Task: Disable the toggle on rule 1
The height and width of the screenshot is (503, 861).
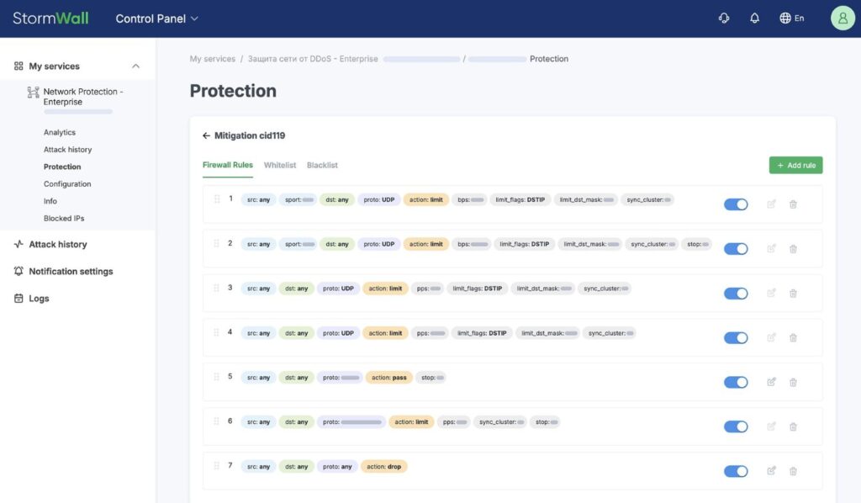Action: click(735, 204)
